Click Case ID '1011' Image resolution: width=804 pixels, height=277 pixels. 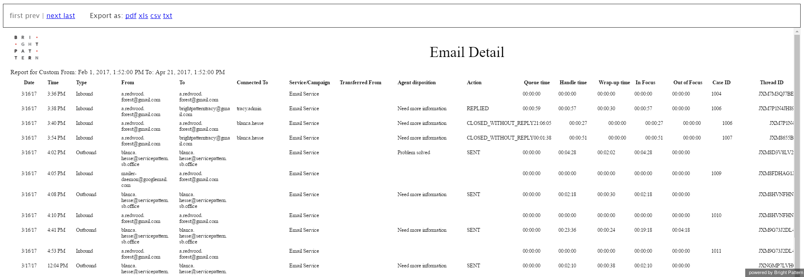(716, 251)
